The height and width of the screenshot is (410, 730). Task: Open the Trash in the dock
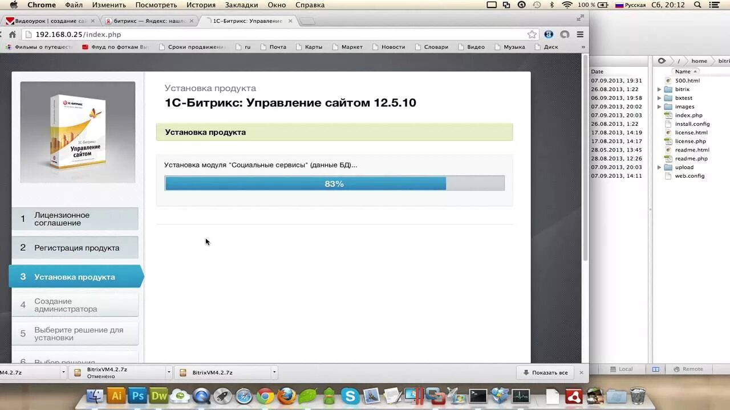pos(638,396)
